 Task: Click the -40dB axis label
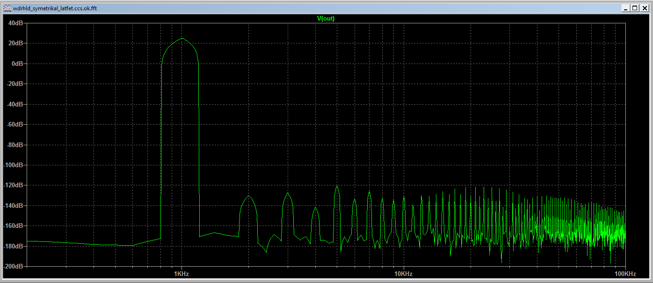(x=15, y=104)
